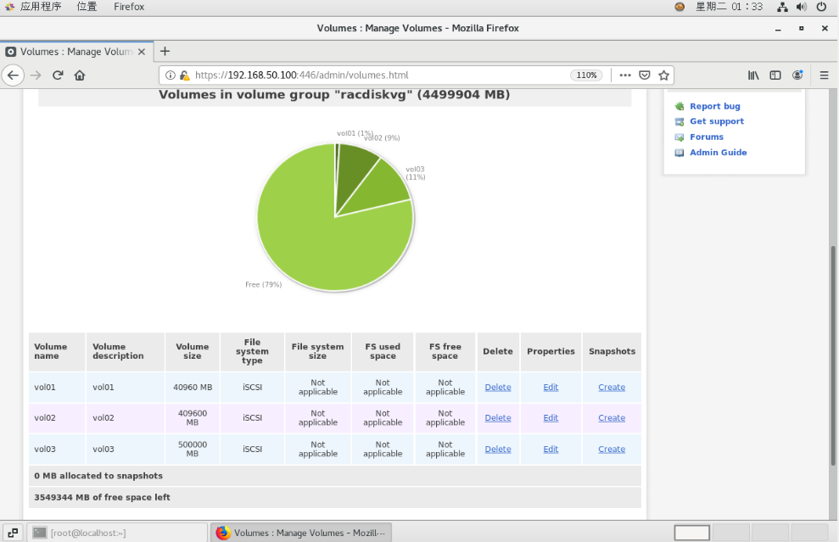Delete volume vol01

pyautogui.click(x=498, y=388)
